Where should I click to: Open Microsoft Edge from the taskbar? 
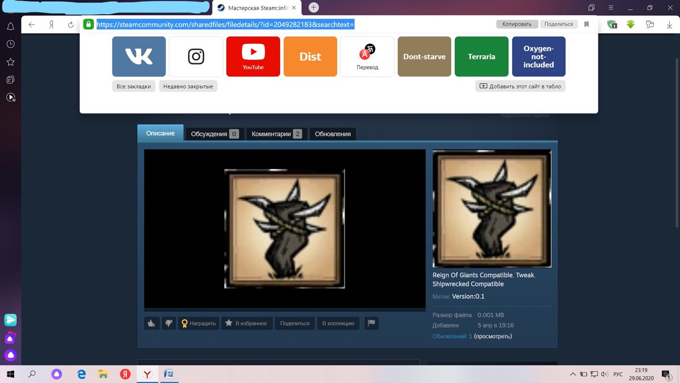click(x=82, y=374)
